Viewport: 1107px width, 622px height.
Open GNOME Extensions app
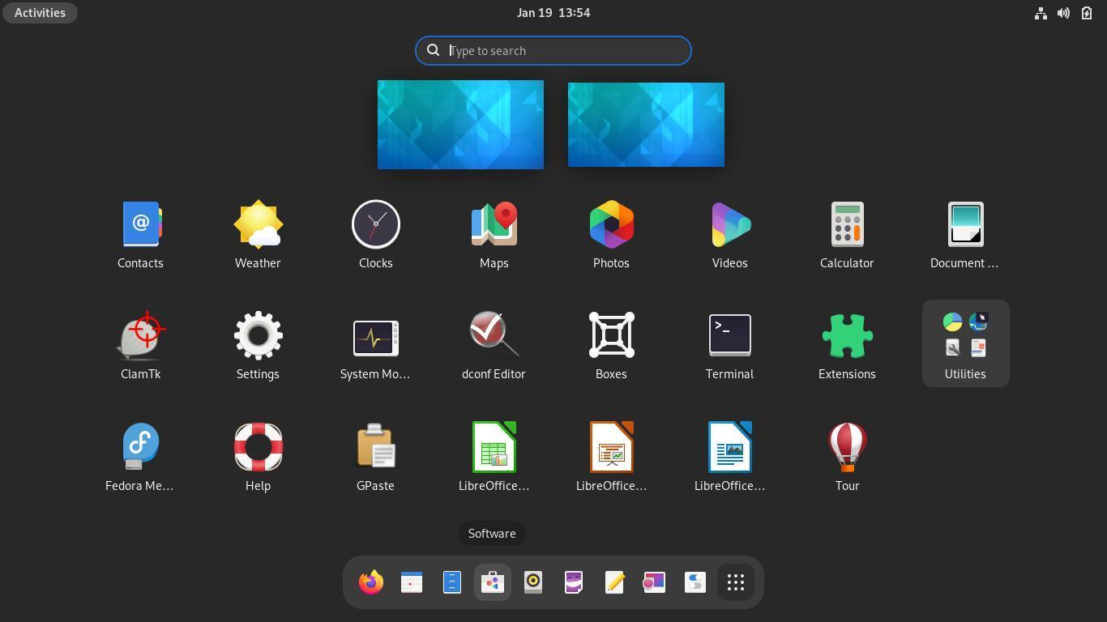847,336
